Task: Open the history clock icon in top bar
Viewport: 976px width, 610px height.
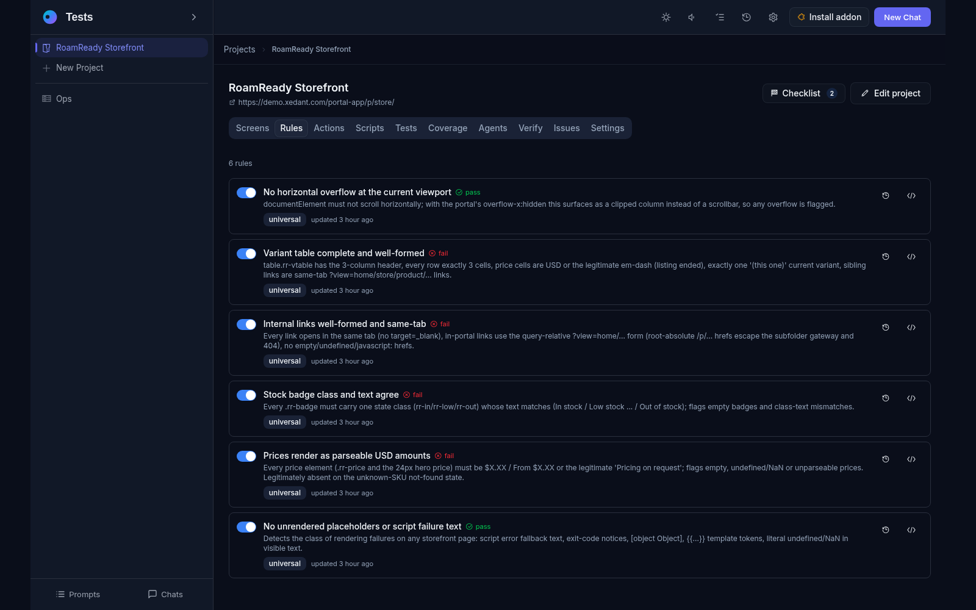Action: pos(746,17)
